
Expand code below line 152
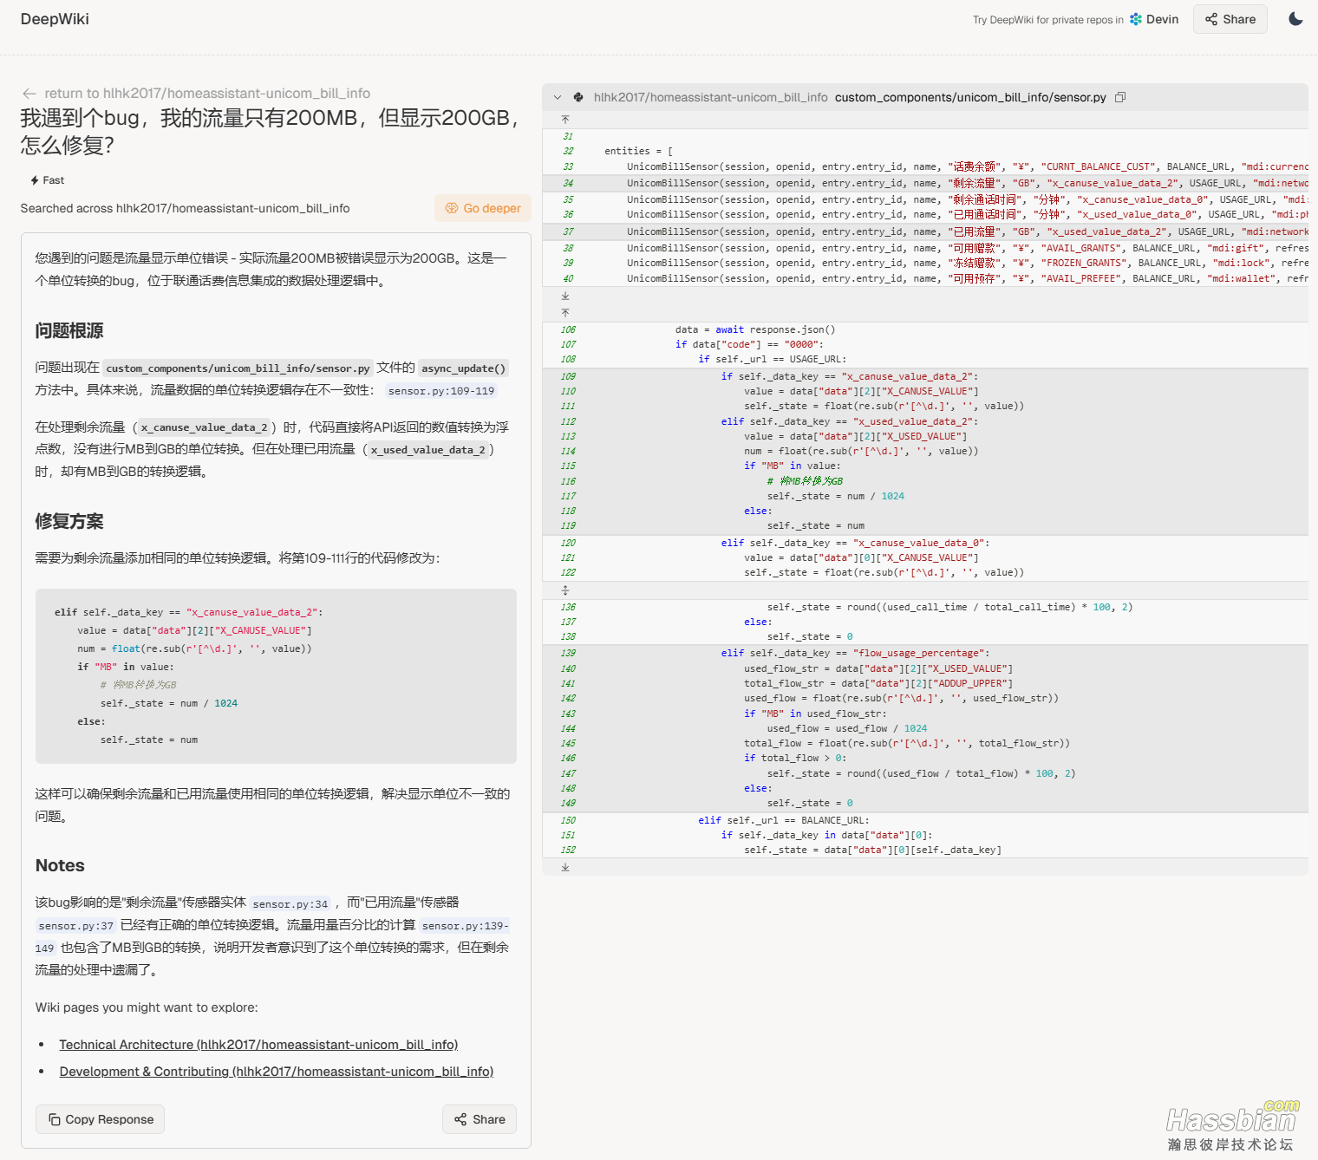tap(565, 867)
